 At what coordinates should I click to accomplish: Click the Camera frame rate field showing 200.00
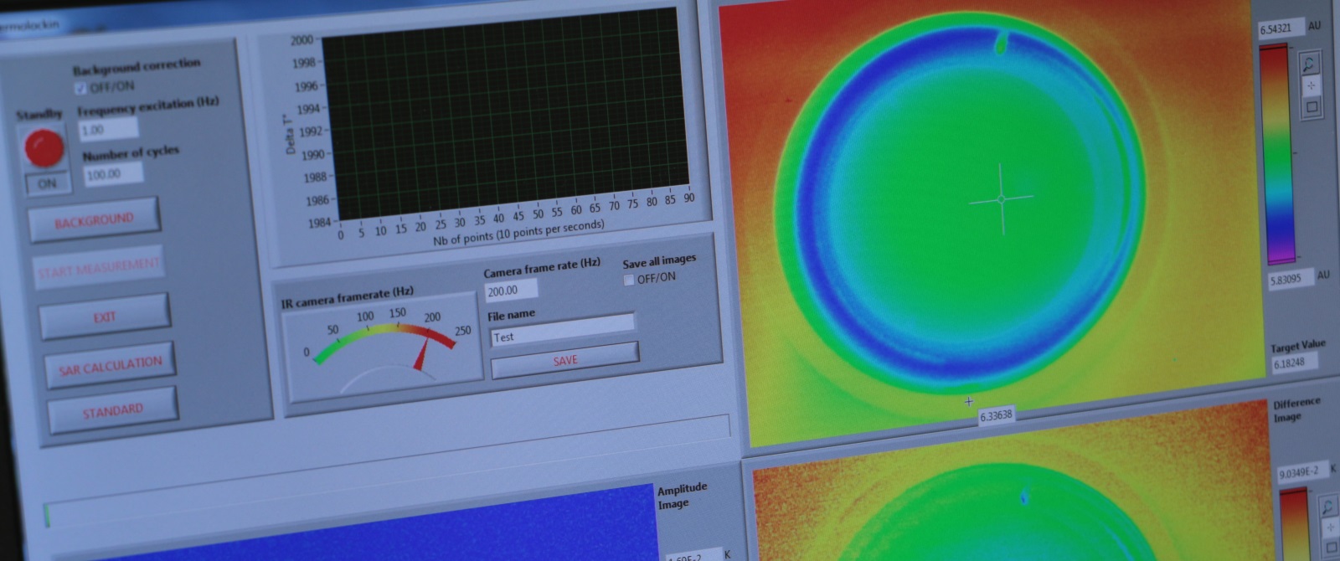click(511, 291)
